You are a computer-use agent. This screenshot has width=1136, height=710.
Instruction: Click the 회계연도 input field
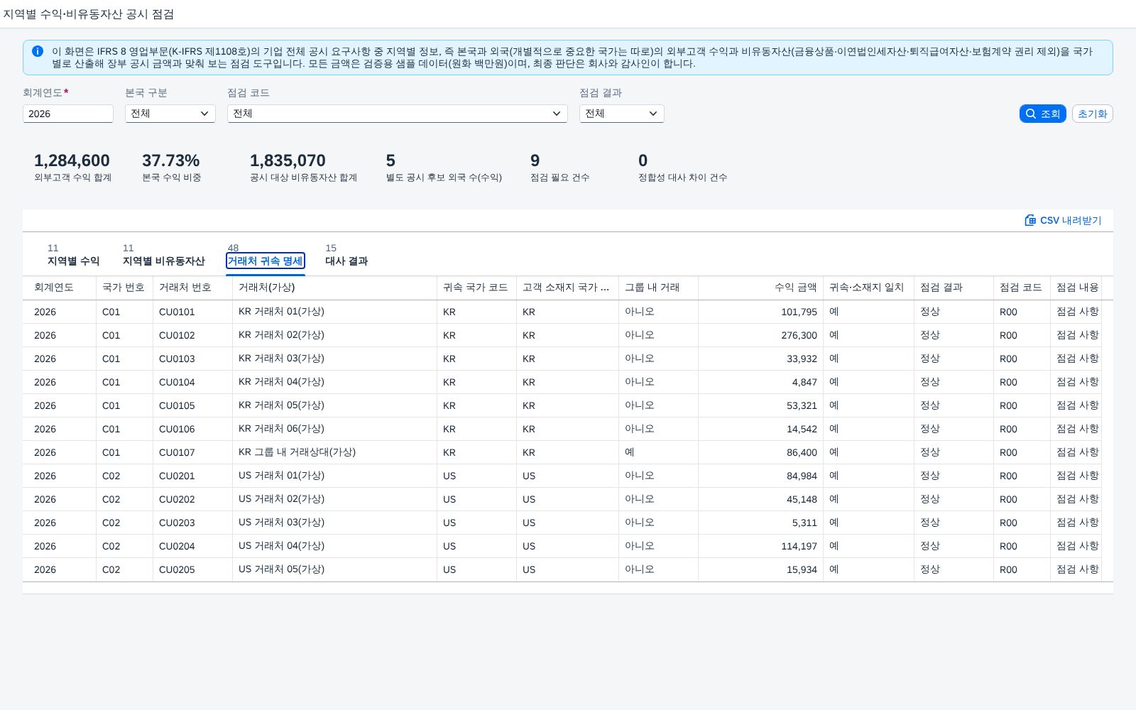(x=68, y=114)
